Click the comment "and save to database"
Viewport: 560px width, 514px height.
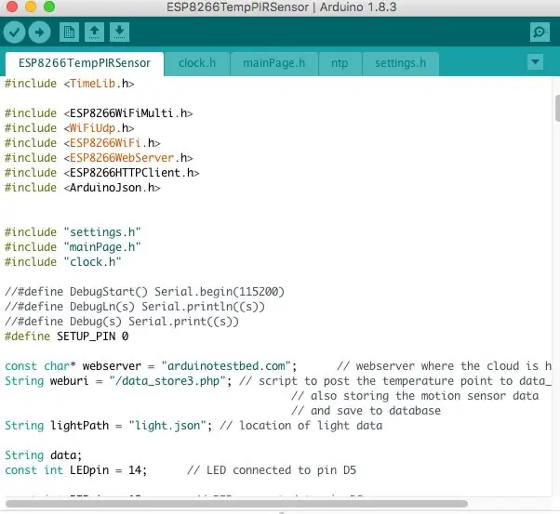367,411
